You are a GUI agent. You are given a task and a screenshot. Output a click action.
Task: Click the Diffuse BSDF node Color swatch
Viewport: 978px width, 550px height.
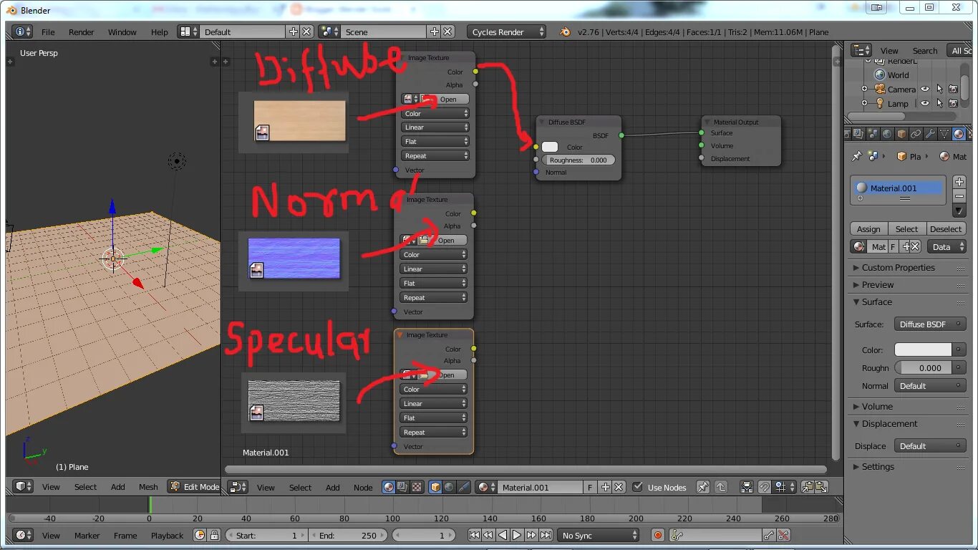(550, 148)
